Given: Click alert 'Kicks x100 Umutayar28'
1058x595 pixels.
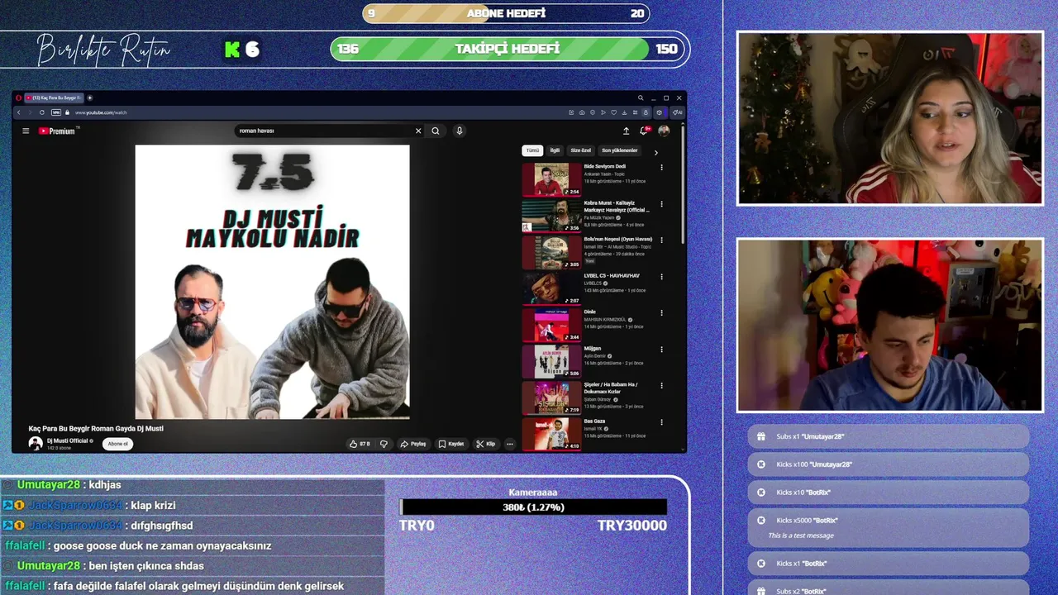Looking at the screenshot, I should click(889, 464).
